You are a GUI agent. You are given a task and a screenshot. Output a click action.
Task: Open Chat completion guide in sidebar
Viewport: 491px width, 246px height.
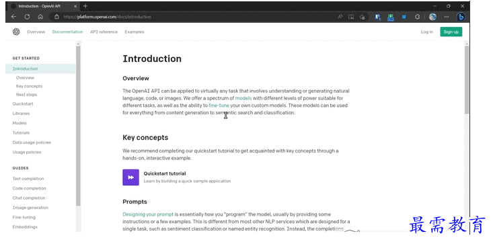click(x=29, y=198)
